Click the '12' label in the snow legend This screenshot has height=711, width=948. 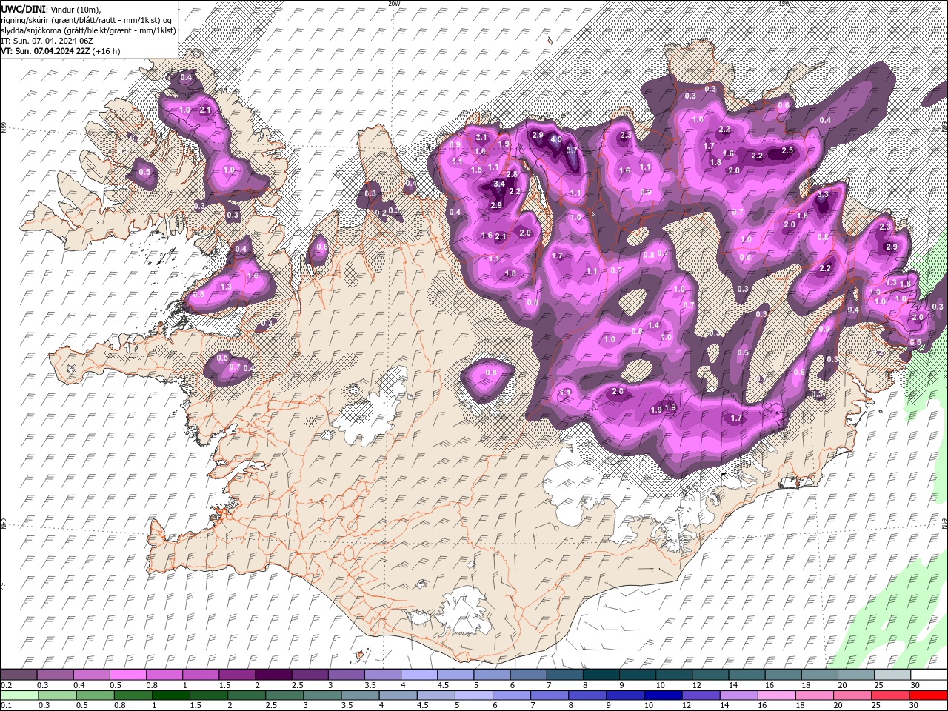coord(696,685)
